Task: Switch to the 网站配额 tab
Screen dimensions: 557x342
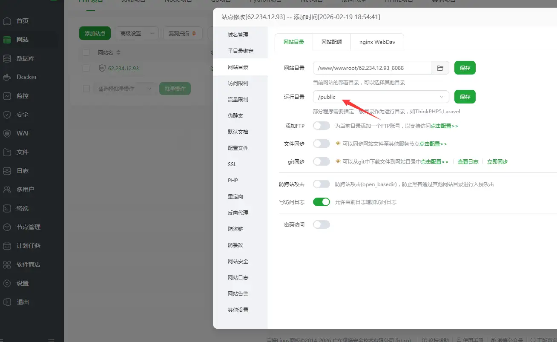Action: 332,42
